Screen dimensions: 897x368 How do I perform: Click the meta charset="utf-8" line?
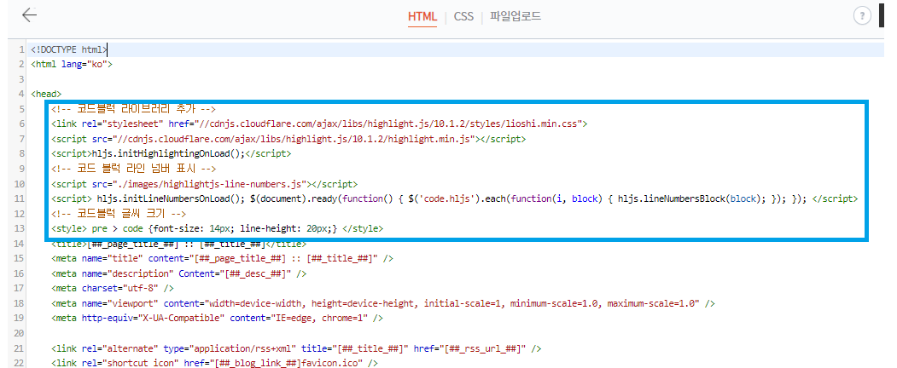coord(113,288)
